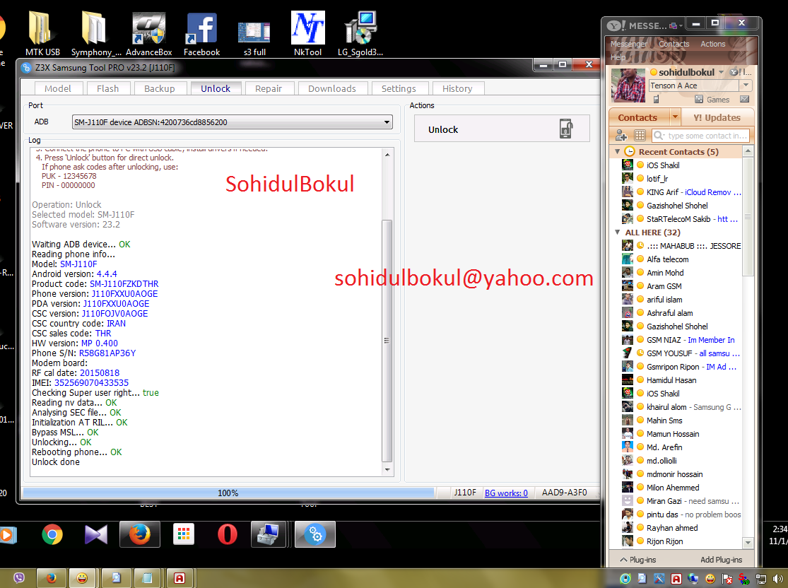
Task: Click the 100% progress bar
Action: (228, 493)
